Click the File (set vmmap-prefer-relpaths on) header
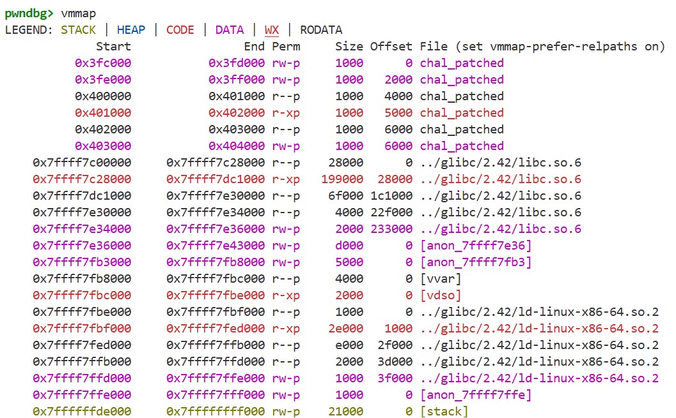The image size is (676, 418). tap(542, 47)
